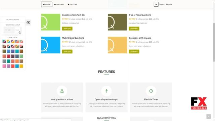Choose the solid orange color swatch

pos(17,61)
